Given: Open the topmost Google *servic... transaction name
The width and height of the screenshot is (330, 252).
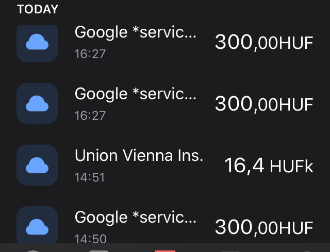Looking at the screenshot, I should (136, 32).
